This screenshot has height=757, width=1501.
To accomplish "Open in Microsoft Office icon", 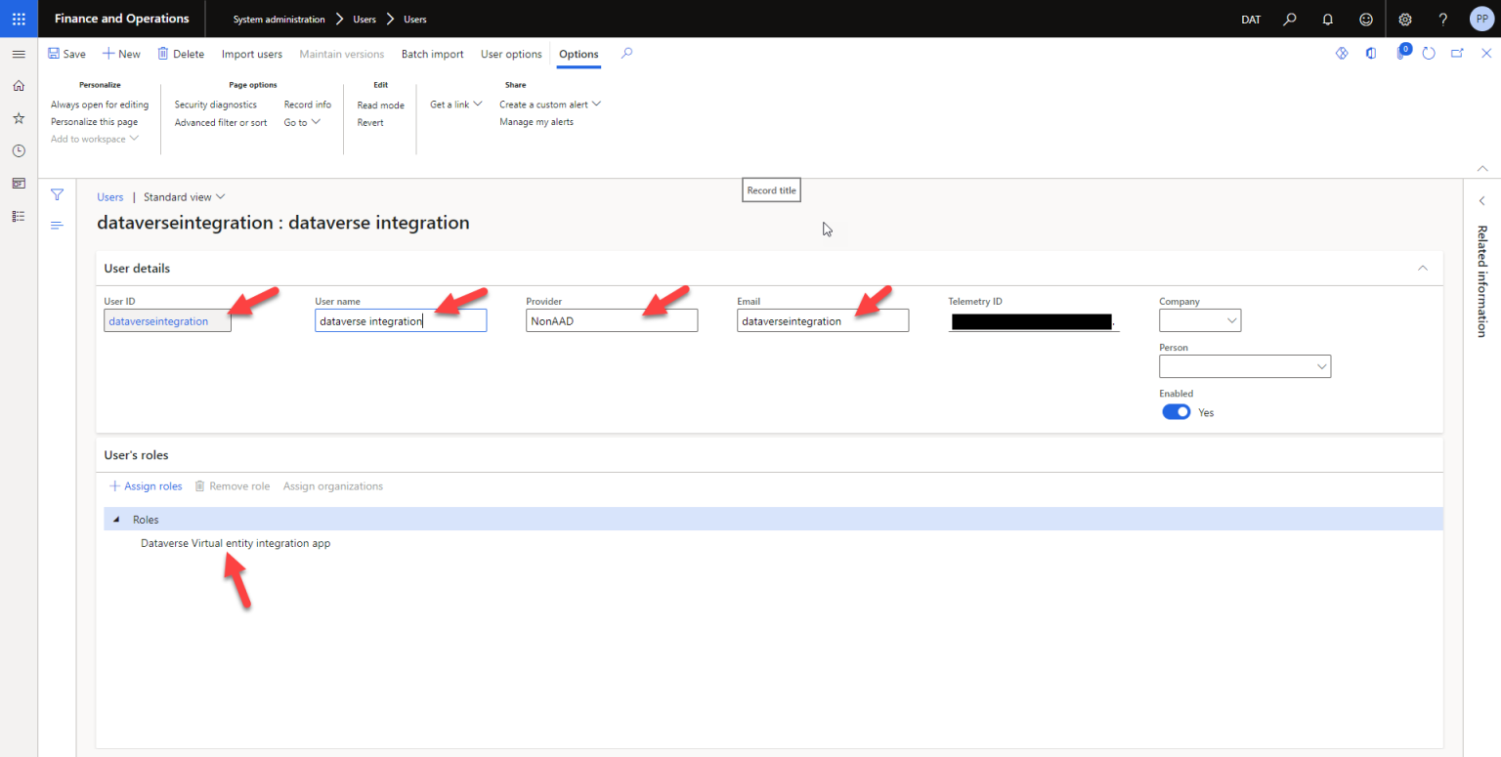I will (x=1371, y=54).
